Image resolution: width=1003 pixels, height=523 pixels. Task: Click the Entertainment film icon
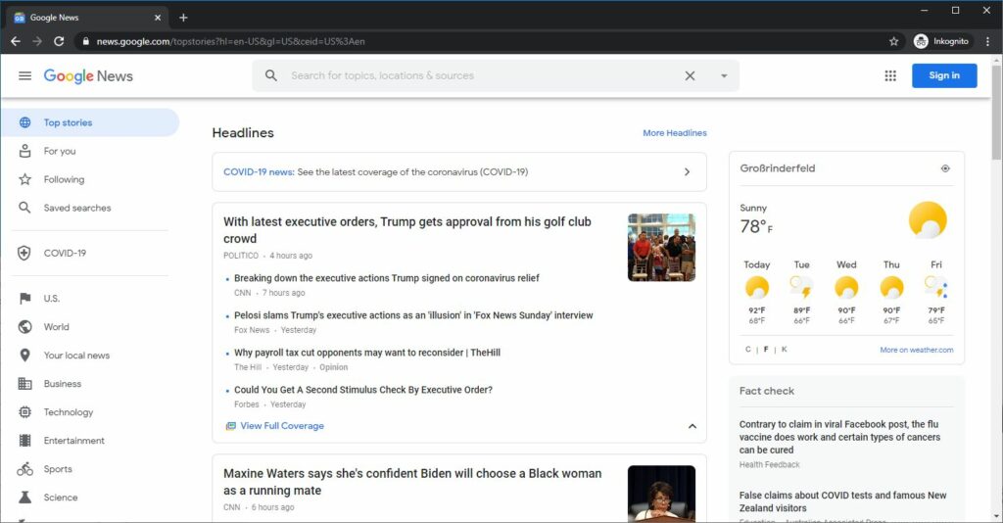24,441
